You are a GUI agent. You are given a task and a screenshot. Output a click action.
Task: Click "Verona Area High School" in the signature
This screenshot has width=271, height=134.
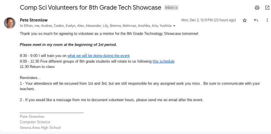[40, 127]
